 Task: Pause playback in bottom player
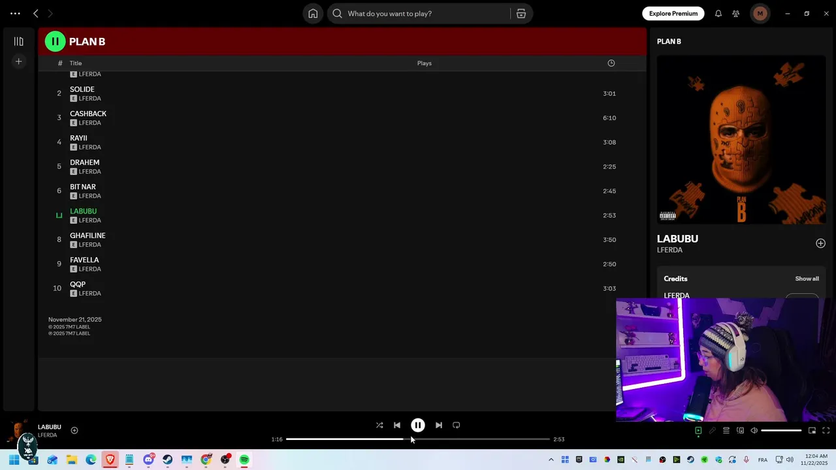418,425
